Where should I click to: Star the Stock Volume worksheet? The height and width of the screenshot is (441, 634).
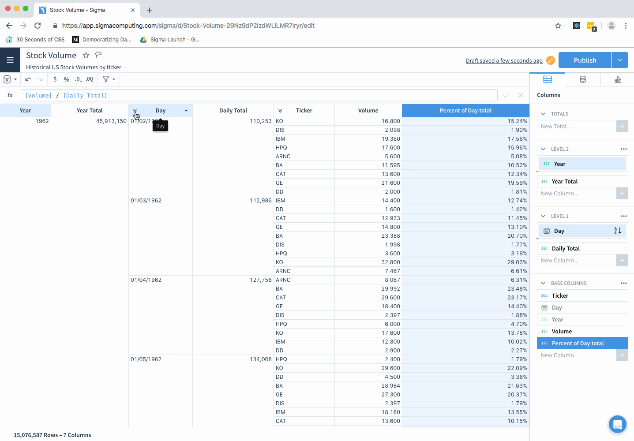coord(86,55)
